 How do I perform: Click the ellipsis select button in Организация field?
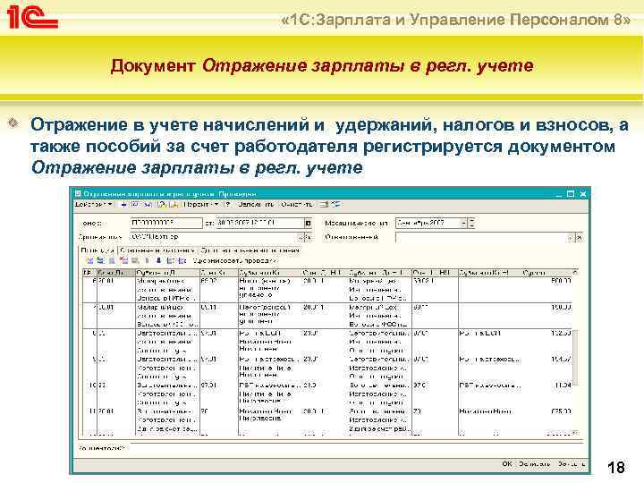302,237
